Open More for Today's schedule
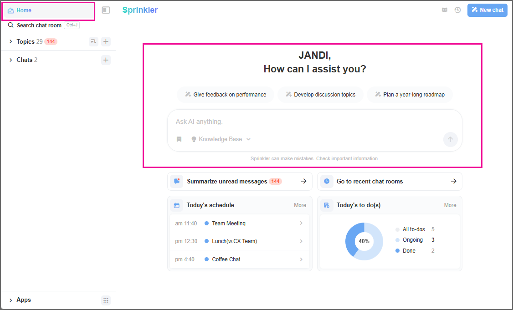The width and height of the screenshot is (513, 310). (300, 205)
